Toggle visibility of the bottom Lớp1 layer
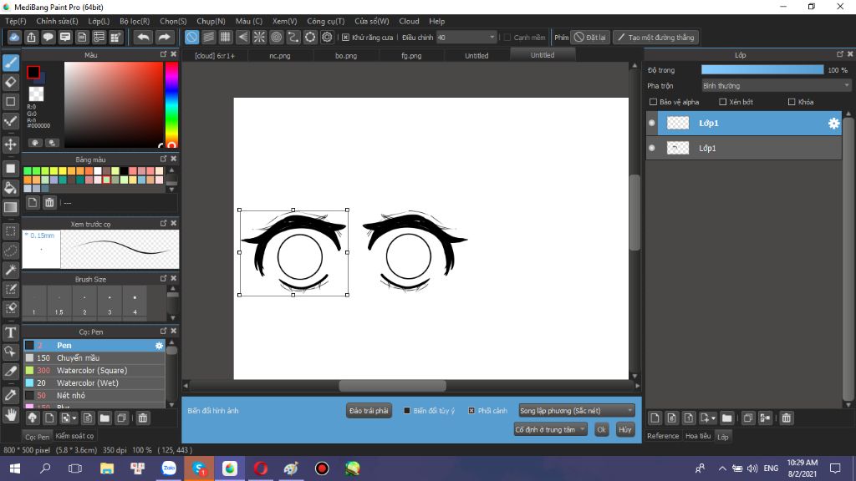Screen dimensions: 856x481 [x=652, y=148]
